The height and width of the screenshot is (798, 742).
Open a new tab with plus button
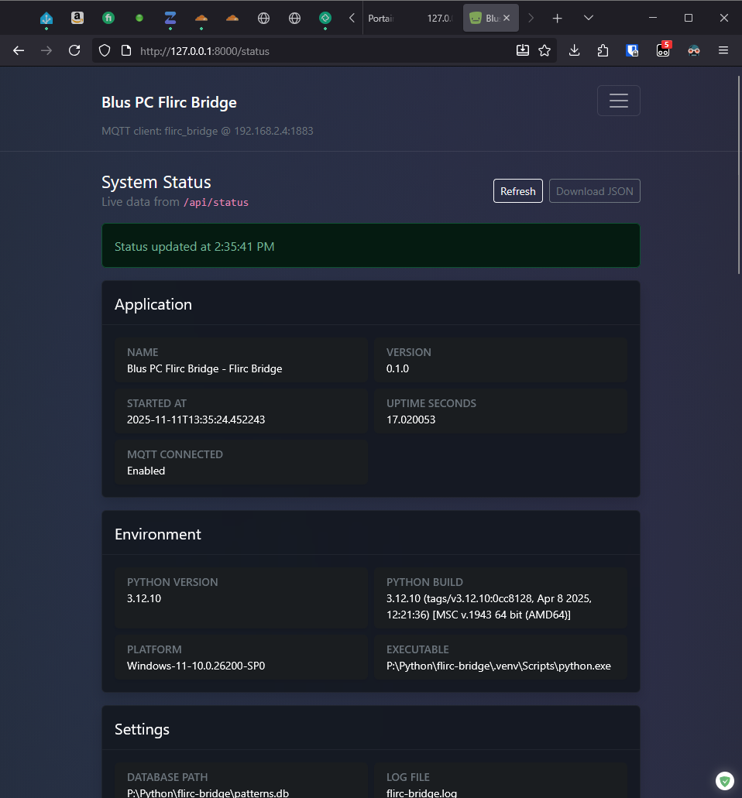click(x=557, y=19)
